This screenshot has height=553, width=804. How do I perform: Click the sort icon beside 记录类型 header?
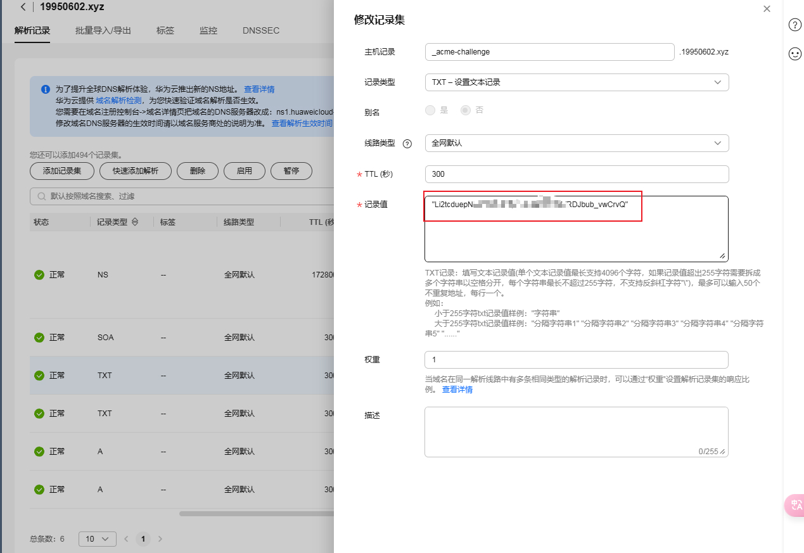tap(135, 222)
